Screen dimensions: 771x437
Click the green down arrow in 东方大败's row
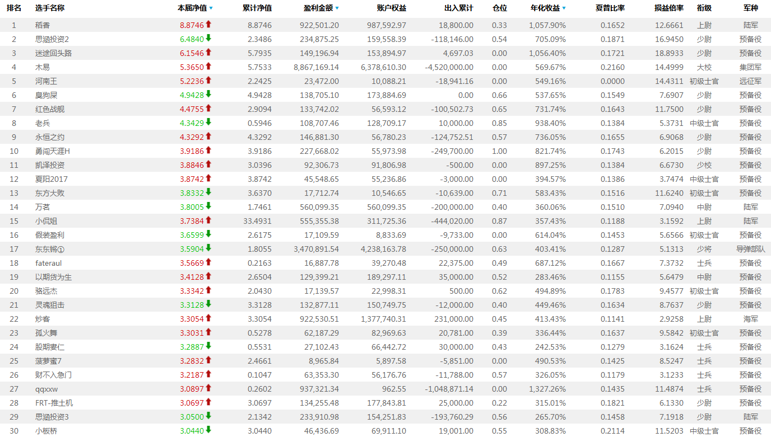point(208,192)
